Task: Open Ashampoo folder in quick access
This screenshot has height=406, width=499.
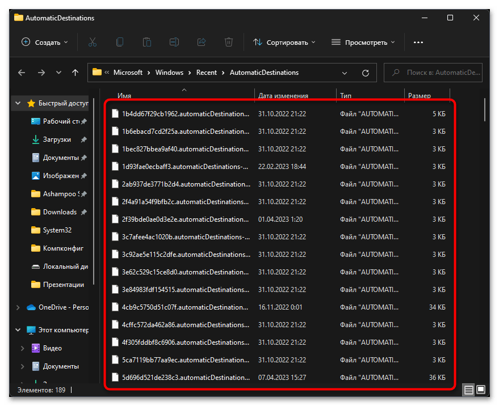Action: coord(59,194)
